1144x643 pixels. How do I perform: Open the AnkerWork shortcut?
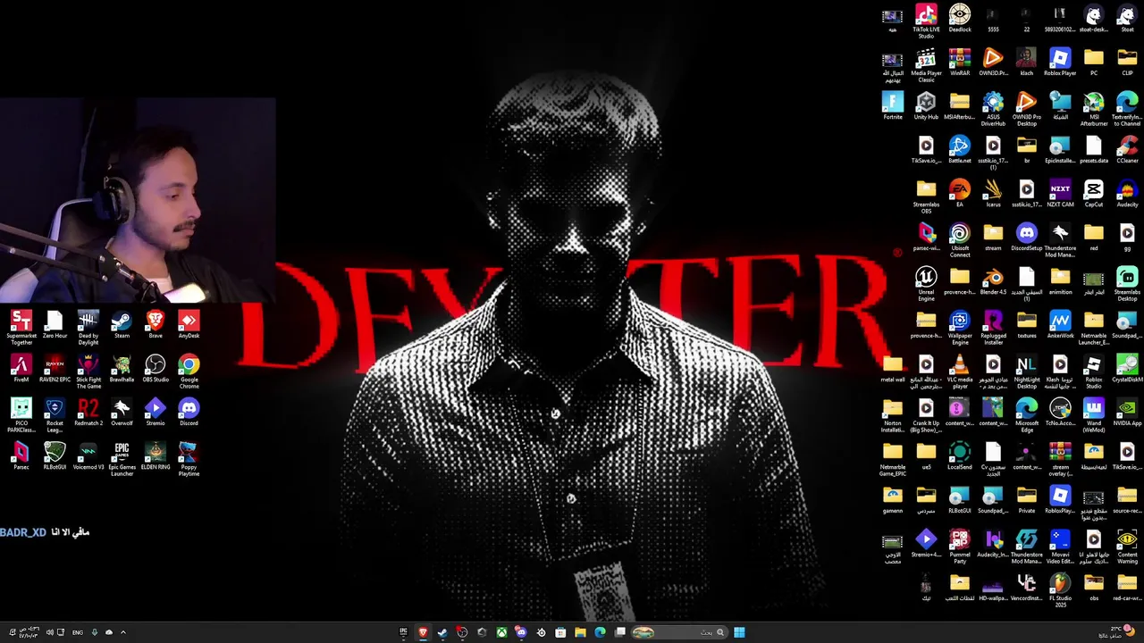1060,325
